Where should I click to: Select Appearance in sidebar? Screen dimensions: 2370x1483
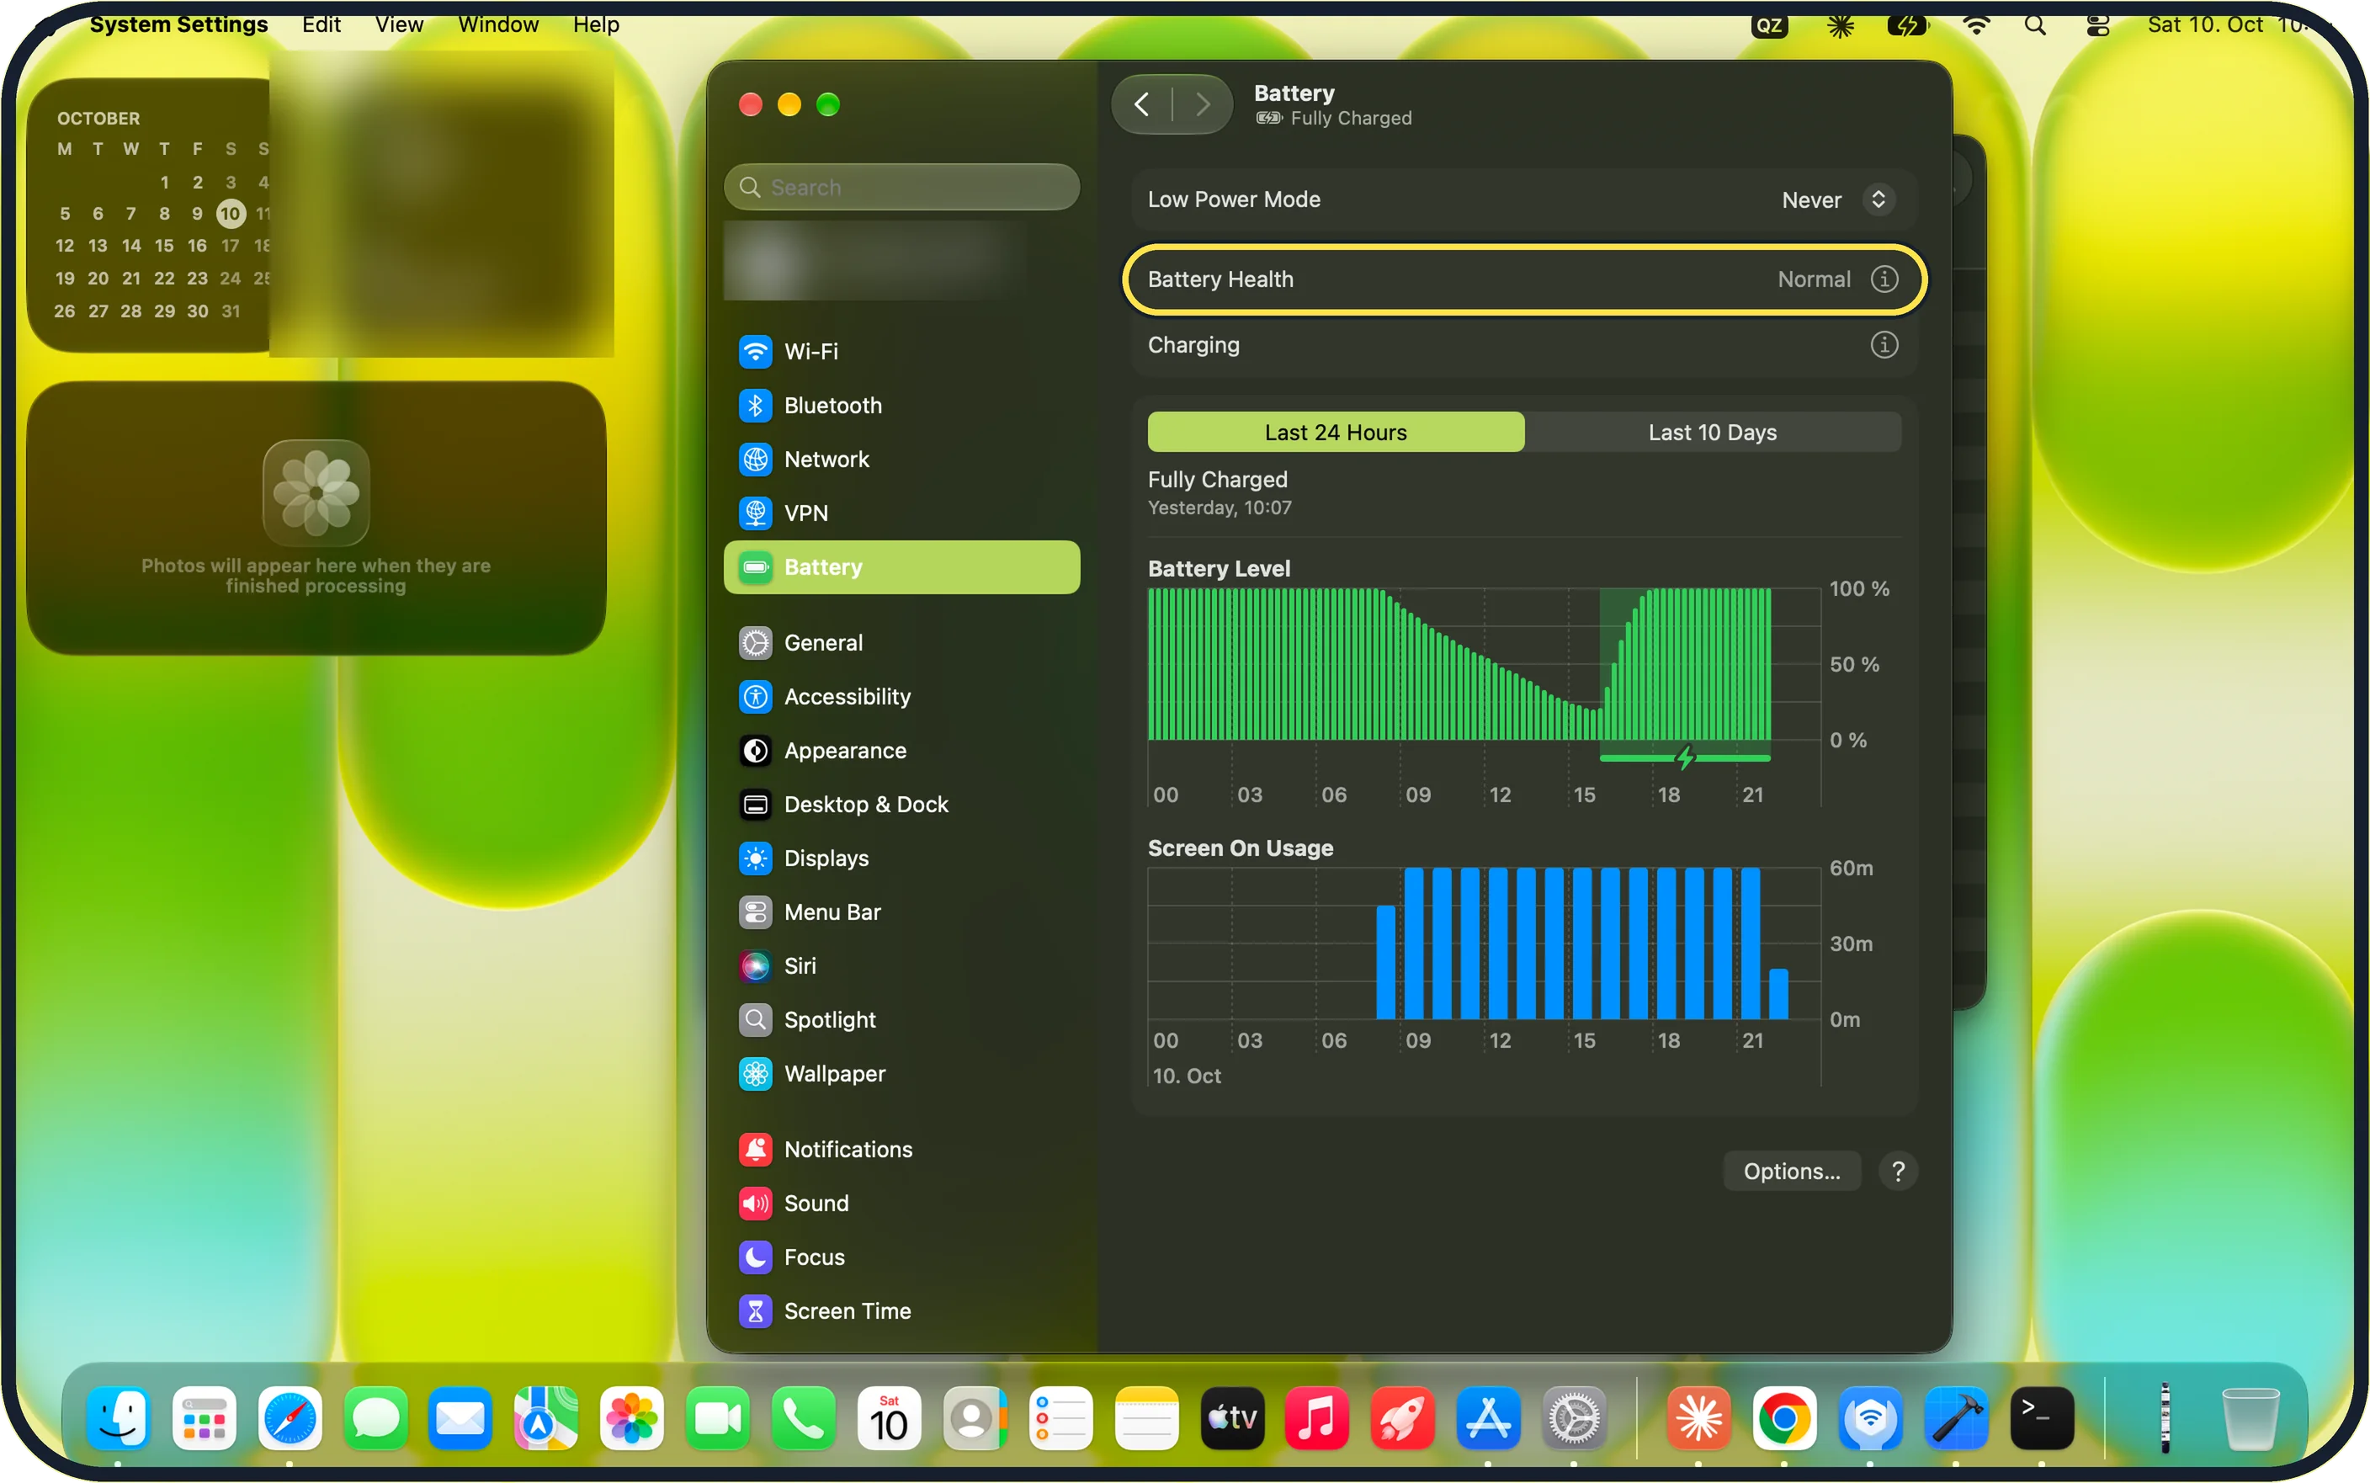coord(901,750)
